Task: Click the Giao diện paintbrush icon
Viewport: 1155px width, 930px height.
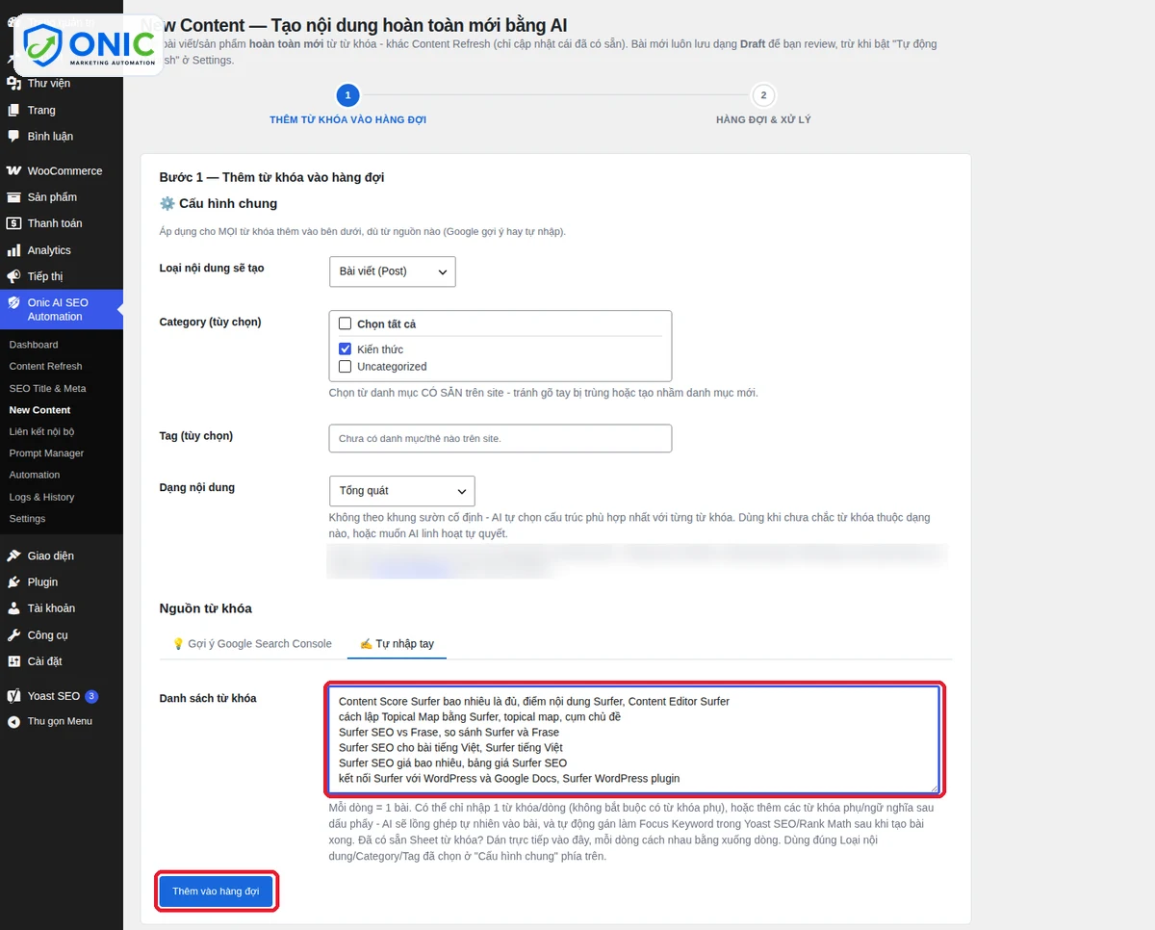Action: point(13,555)
